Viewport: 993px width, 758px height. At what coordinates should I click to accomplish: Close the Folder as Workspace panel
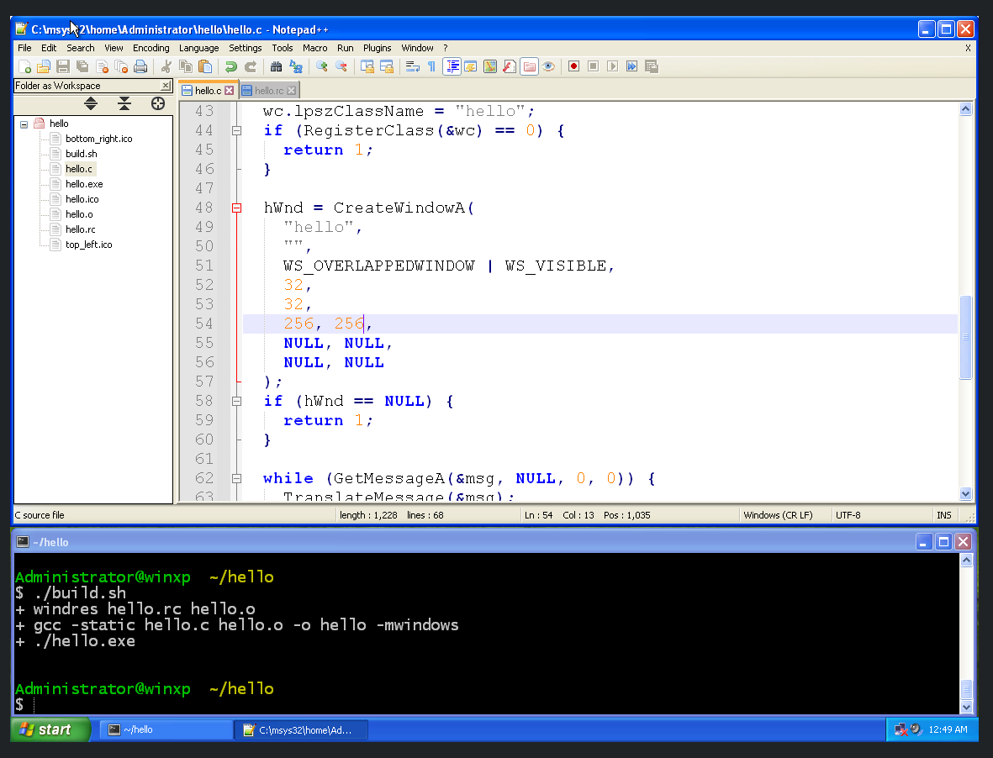166,86
